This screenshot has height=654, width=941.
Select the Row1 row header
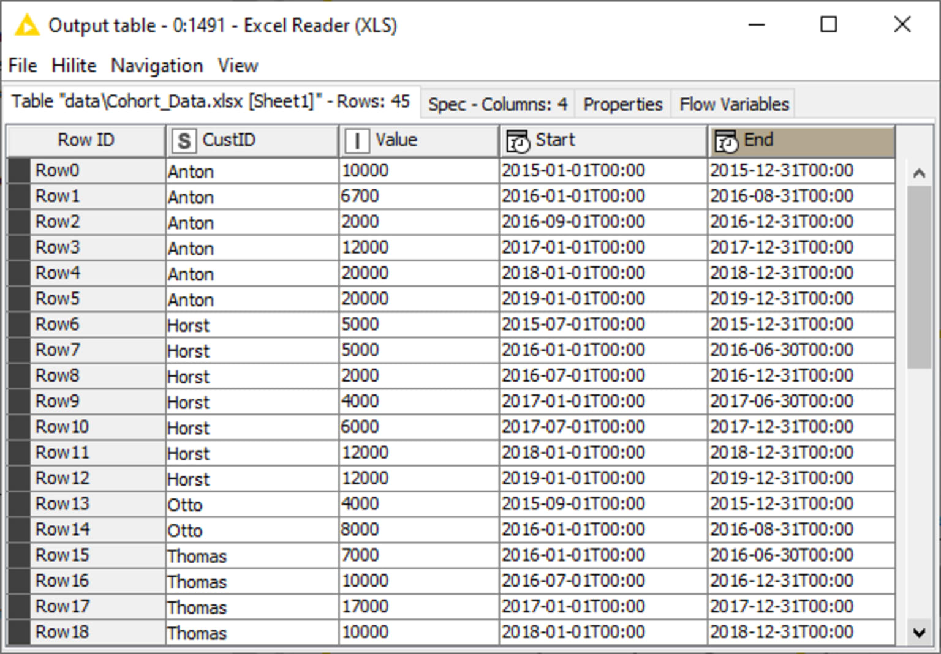[86, 196]
